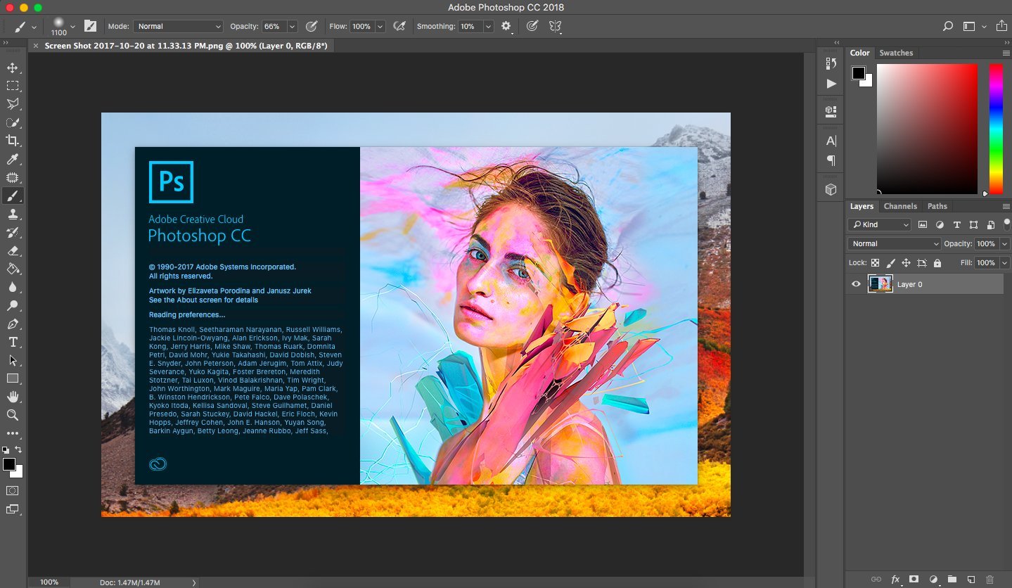Screen dimensions: 1012x588
Task: Select the Hand tool
Action: point(12,397)
